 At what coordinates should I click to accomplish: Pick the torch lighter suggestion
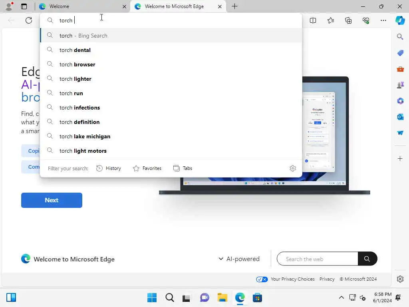point(171,79)
